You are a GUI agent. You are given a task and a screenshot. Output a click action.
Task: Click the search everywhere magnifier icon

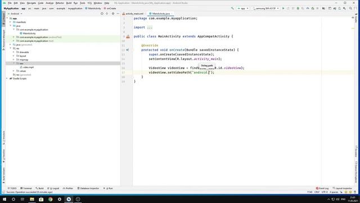[x=350, y=8]
